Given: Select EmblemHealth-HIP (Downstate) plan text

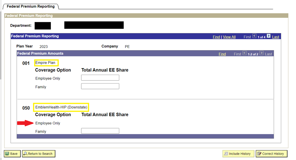Looking at the screenshot, I should pos(61,107).
